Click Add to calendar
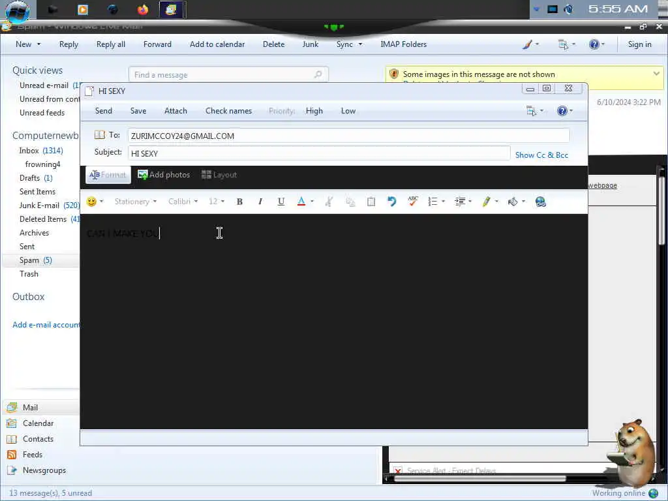This screenshot has height=501, width=668. pyautogui.click(x=217, y=44)
